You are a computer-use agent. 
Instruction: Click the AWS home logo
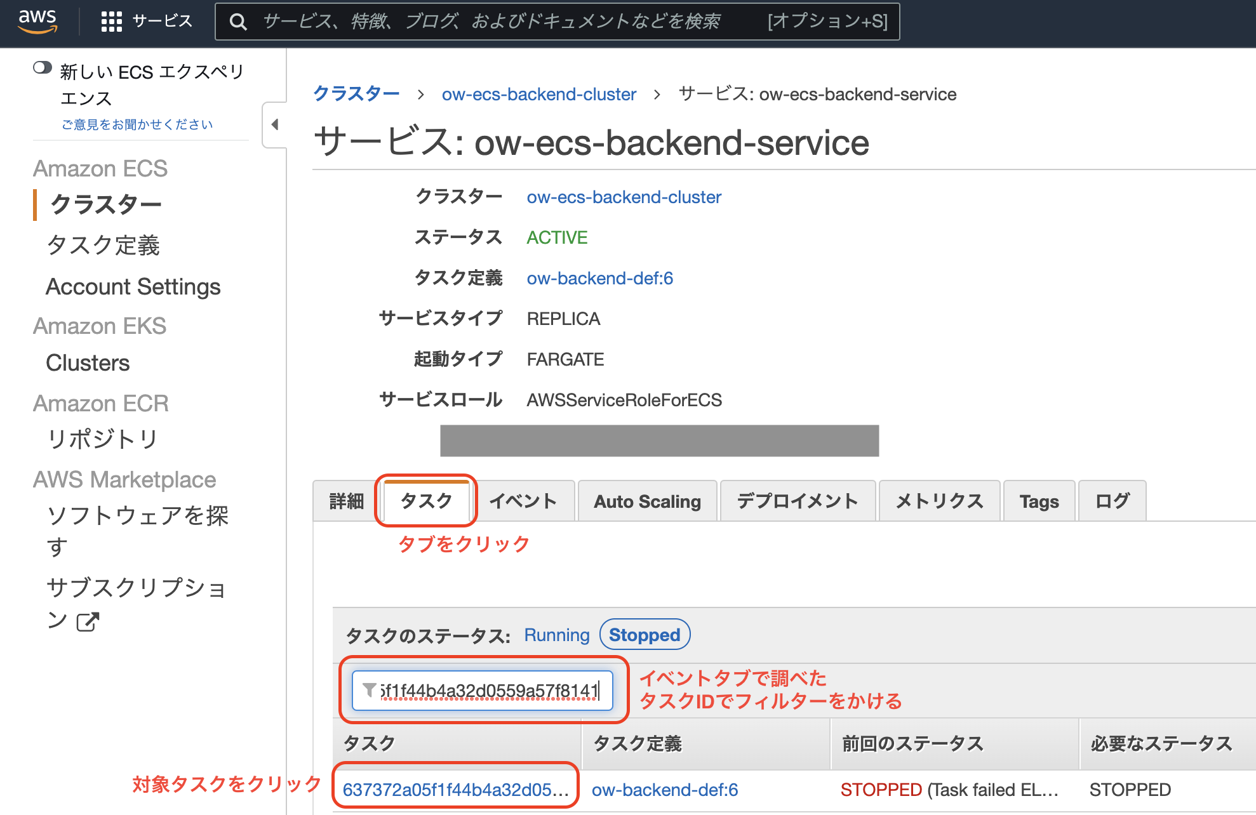coord(38,21)
